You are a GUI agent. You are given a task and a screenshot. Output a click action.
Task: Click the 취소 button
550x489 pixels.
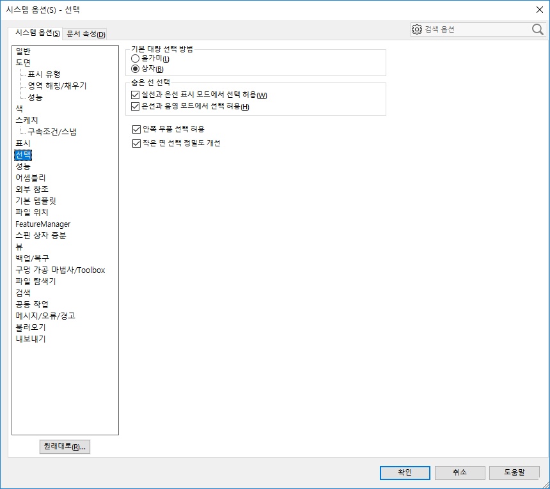(x=460, y=472)
